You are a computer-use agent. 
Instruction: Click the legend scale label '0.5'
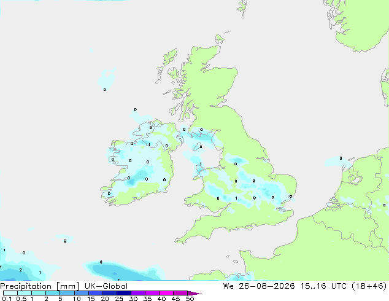21,299
